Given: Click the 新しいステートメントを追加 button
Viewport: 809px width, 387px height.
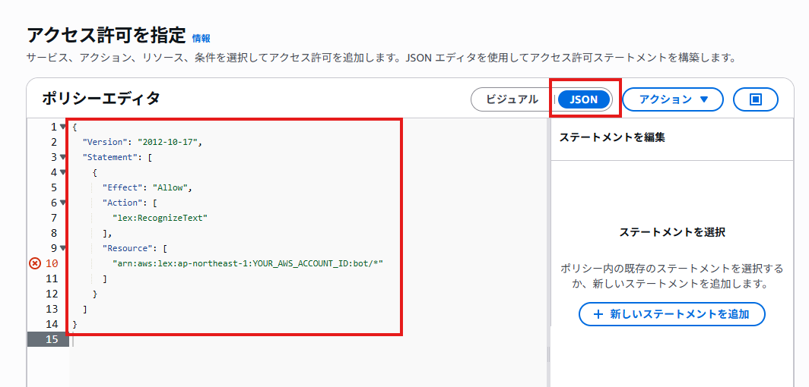Looking at the screenshot, I should (672, 314).
